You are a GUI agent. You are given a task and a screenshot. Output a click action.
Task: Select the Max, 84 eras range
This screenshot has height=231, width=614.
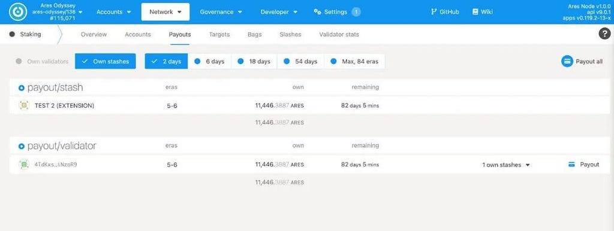pyautogui.click(x=354, y=62)
